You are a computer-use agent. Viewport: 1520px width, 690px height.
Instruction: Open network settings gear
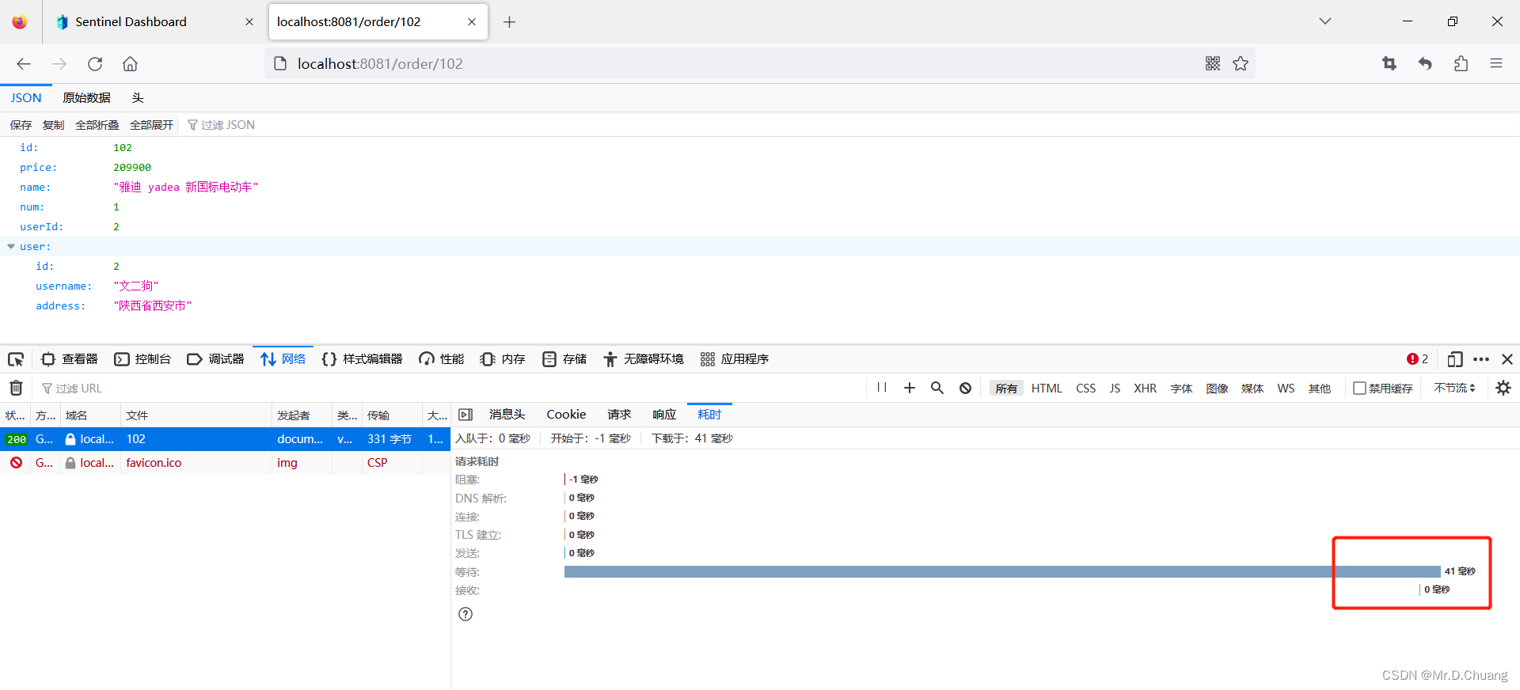[1503, 388]
